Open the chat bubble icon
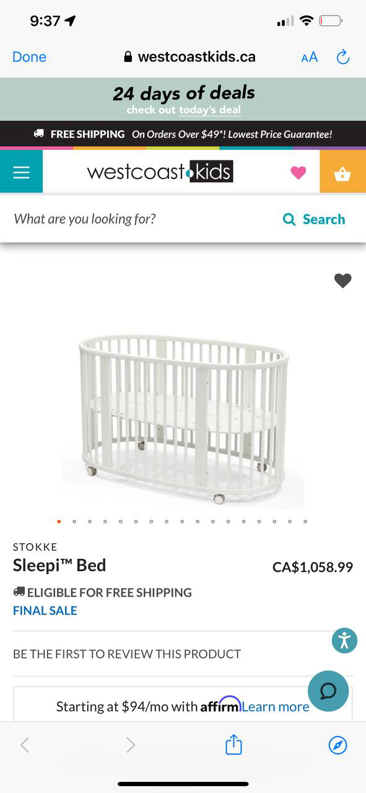The image size is (366, 793). point(328,691)
